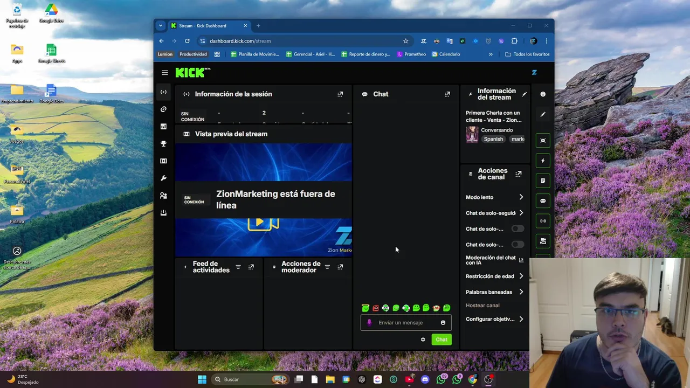
Task: Click the Stream - Kick Dashboard tab
Action: click(x=209, y=25)
